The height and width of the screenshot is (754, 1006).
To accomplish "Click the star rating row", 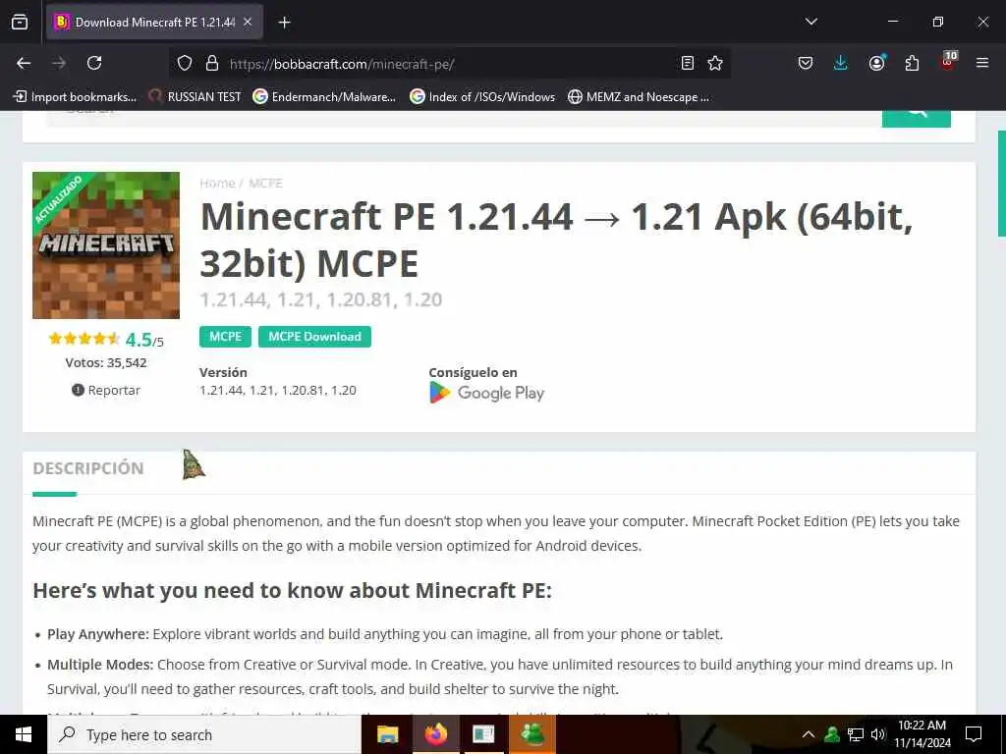I will (x=84, y=339).
